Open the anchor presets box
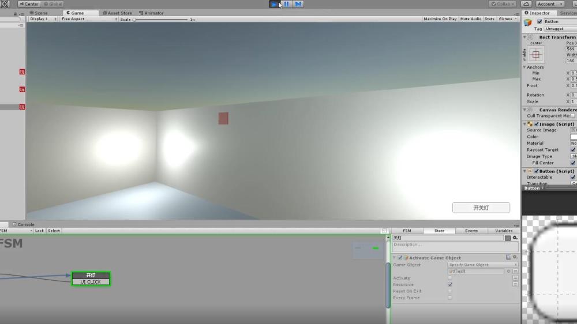This screenshot has width=577, height=324. pos(536,54)
